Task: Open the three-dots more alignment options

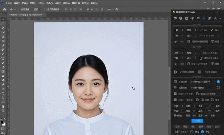Action: click(109, 9)
